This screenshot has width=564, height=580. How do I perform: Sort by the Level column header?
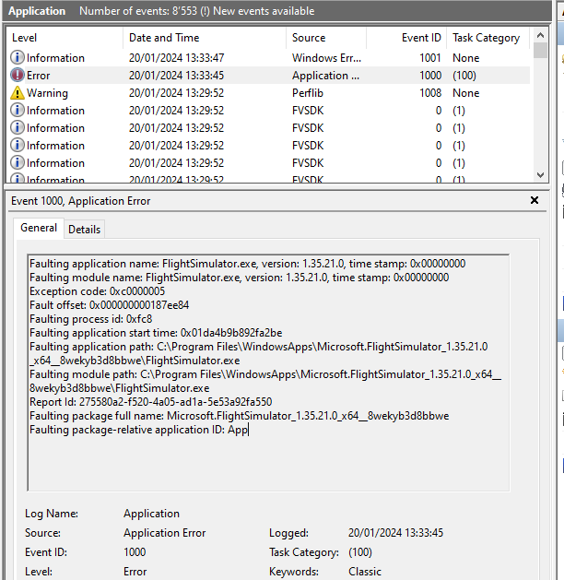tap(65, 38)
